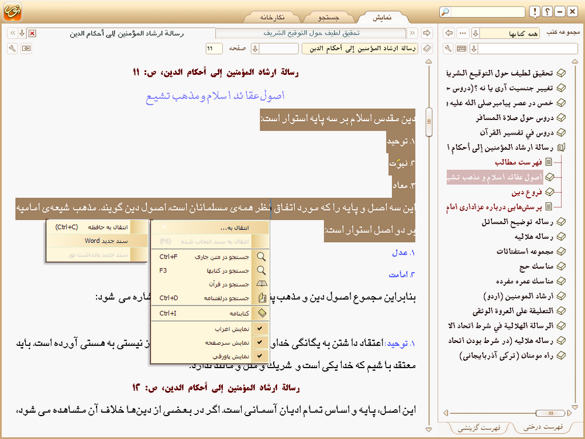Switch to فهرست گزینشی tab
Image resolution: width=585 pixels, height=439 pixels.
[479, 428]
